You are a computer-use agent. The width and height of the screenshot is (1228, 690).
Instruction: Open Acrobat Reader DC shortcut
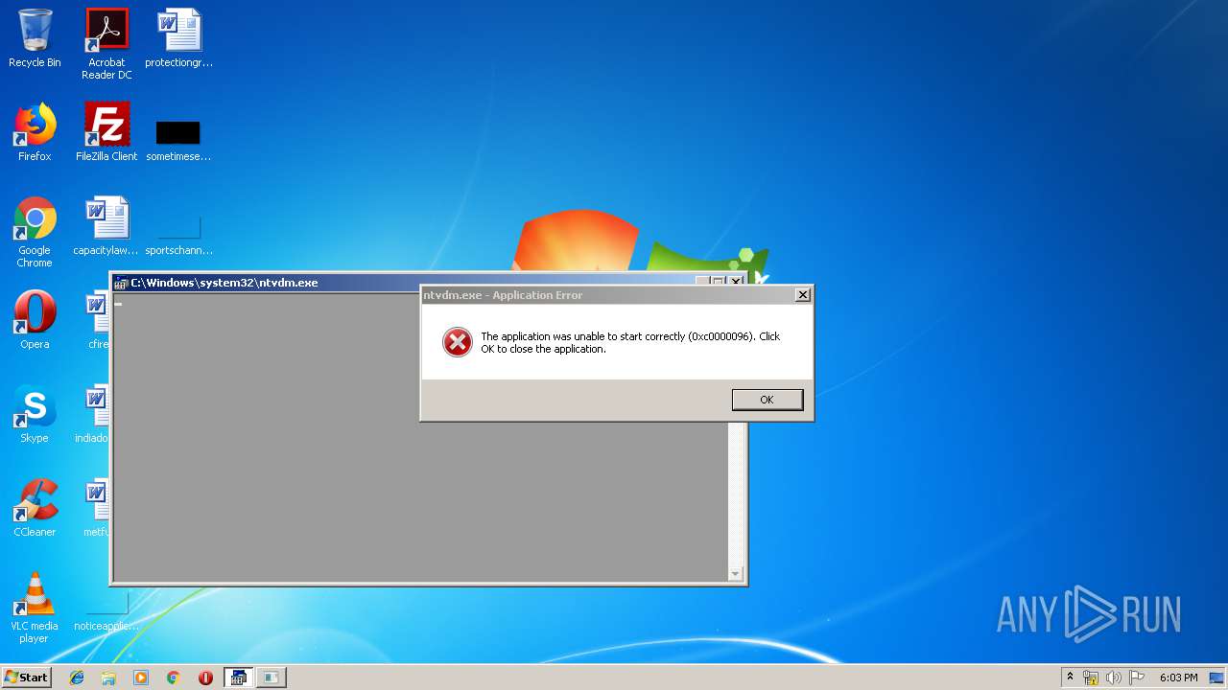point(106,44)
